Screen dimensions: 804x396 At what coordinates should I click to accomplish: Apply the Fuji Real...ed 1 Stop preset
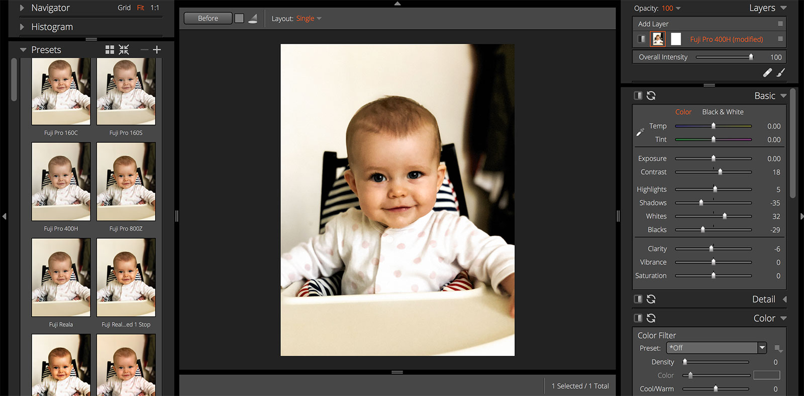tap(126, 277)
